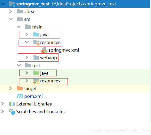Collapse the springmvc_test project root
This screenshot has height=135, width=151.
point(3,4)
